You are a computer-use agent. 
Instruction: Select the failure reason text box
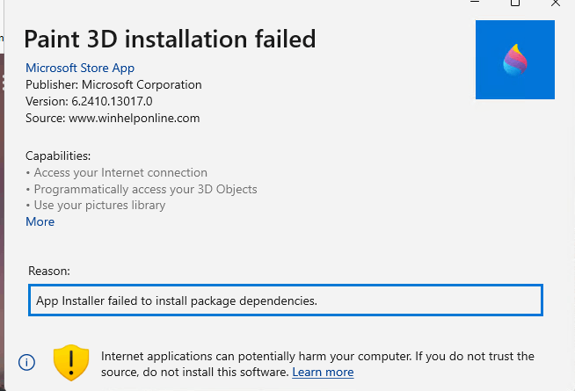point(285,300)
